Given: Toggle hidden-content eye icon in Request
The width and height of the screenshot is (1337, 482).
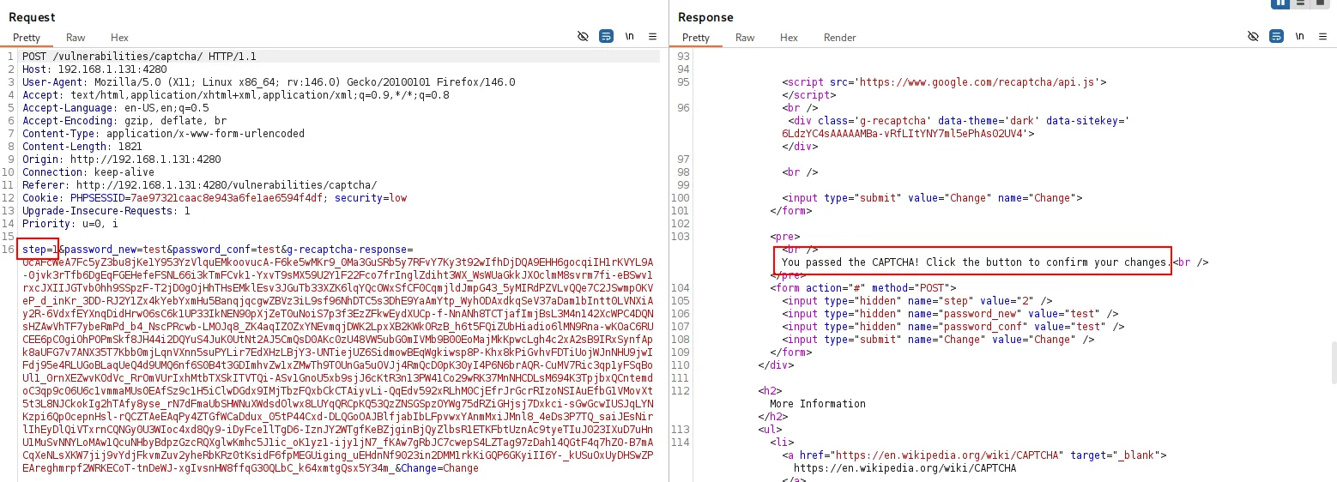Looking at the screenshot, I should [583, 36].
